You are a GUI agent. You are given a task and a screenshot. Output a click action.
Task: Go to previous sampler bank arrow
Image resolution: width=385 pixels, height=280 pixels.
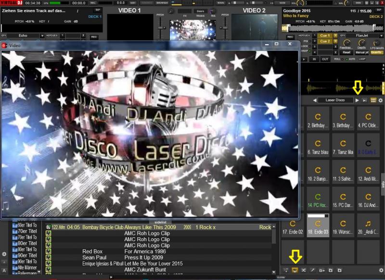point(315,100)
